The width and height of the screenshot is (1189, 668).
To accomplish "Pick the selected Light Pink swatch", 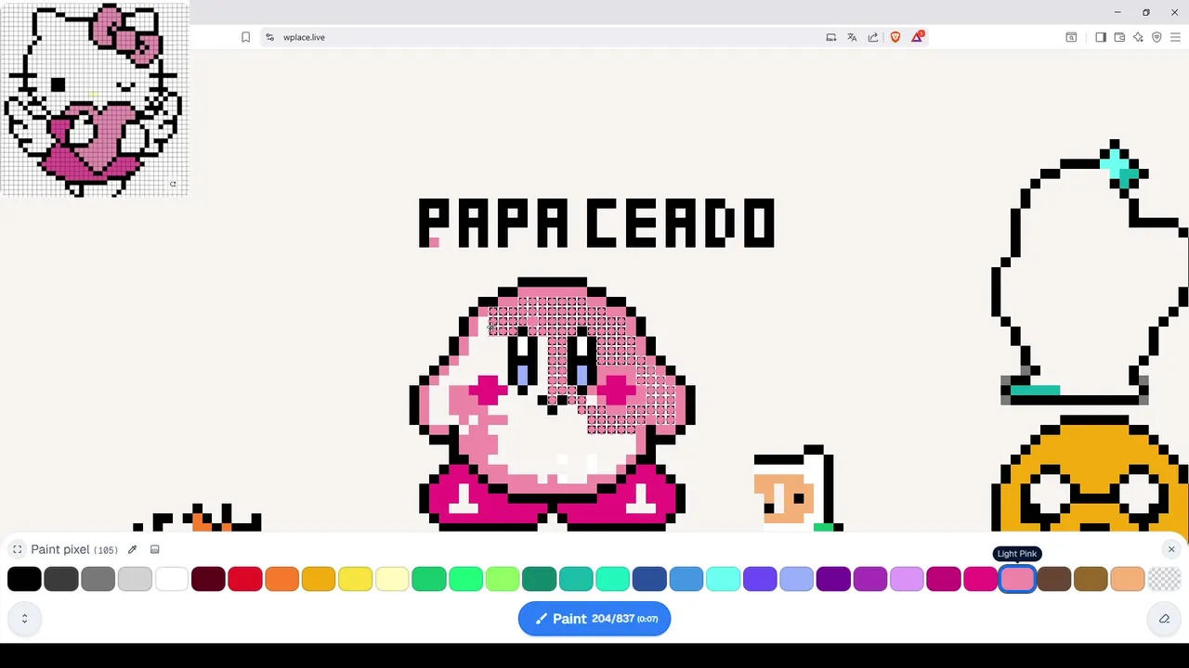I will [1017, 579].
